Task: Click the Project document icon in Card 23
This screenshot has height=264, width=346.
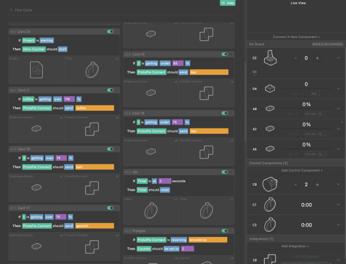Action: pos(36,70)
